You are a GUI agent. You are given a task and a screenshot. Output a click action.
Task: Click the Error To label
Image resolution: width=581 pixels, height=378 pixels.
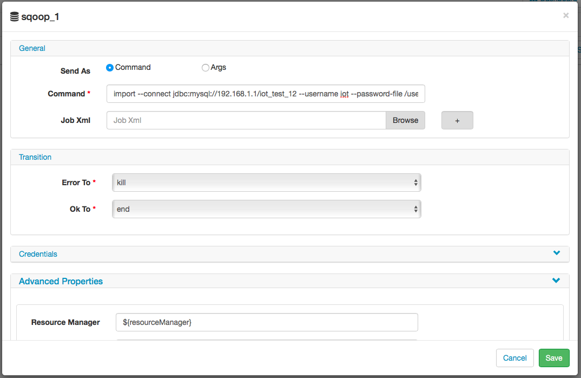tap(76, 183)
